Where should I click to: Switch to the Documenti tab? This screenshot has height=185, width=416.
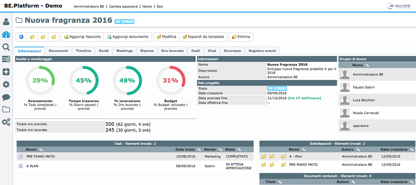(58, 51)
